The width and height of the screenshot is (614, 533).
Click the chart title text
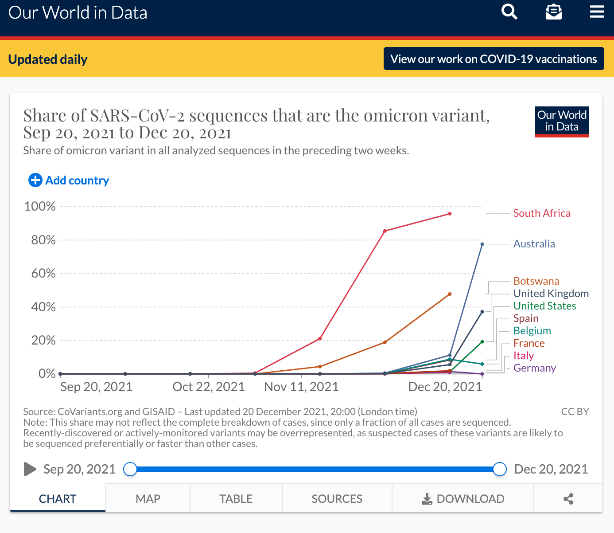pyautogui.click(x=256, y=124)
